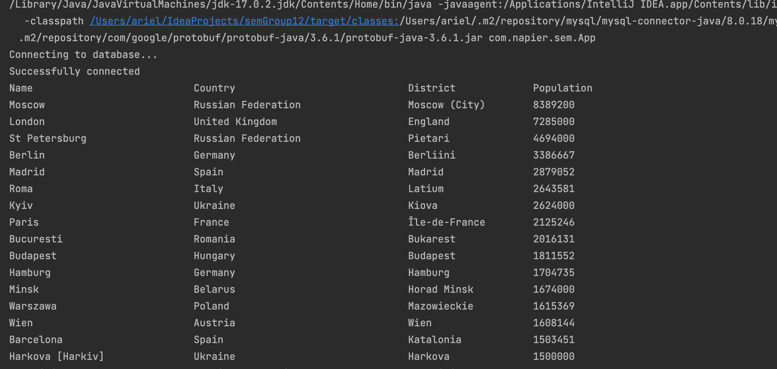Click population value 1500000
The width and height of the screenshot is (777, 369).
pyautogui.click(x=554, y=356)
